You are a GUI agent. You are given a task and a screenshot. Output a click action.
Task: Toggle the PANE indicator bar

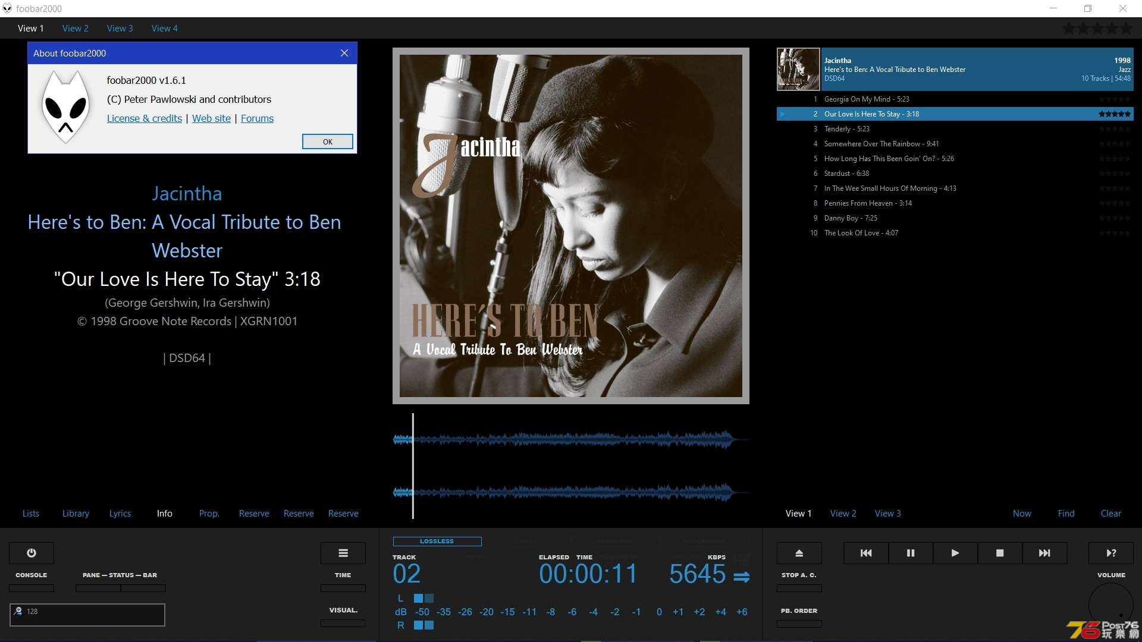(98, 588)
